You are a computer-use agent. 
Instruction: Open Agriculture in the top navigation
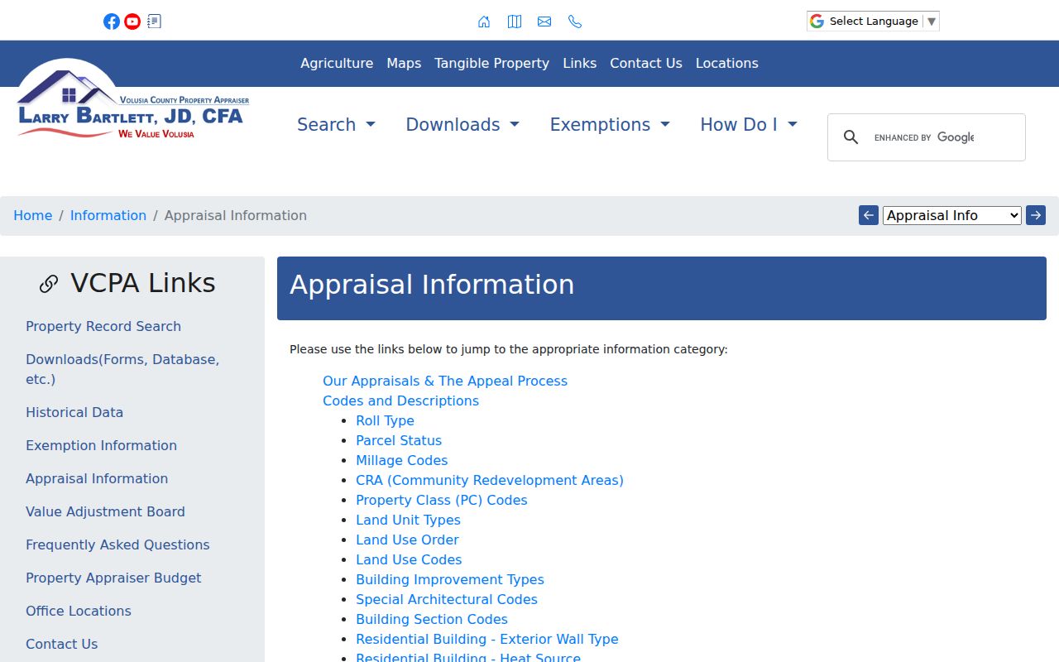(x=337, y=64)
